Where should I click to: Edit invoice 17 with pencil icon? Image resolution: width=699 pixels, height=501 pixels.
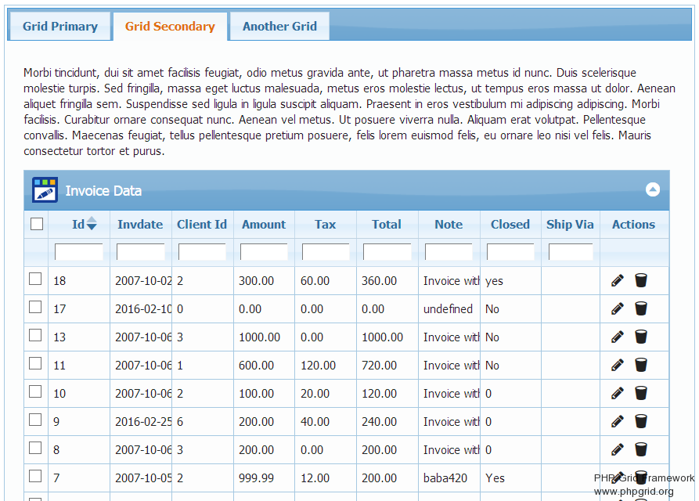coord(618,308)
